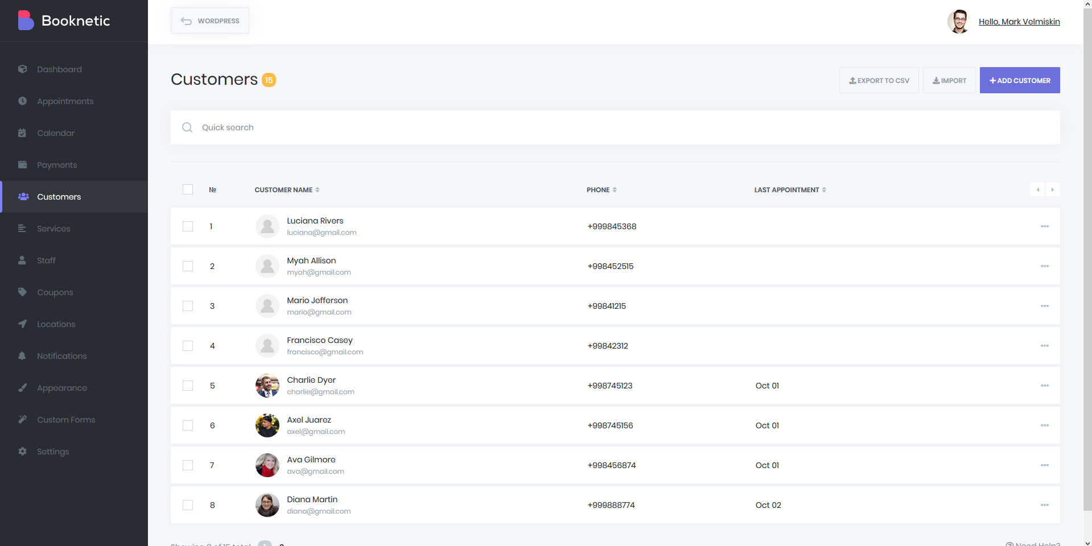Click Export to CSV button

[x=879, y=80]
